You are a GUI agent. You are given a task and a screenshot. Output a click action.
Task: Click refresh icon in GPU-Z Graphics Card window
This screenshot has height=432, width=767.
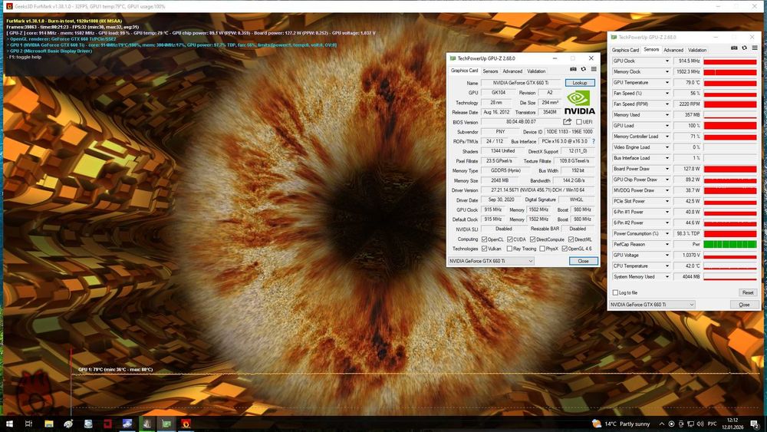tap(583, 70)
